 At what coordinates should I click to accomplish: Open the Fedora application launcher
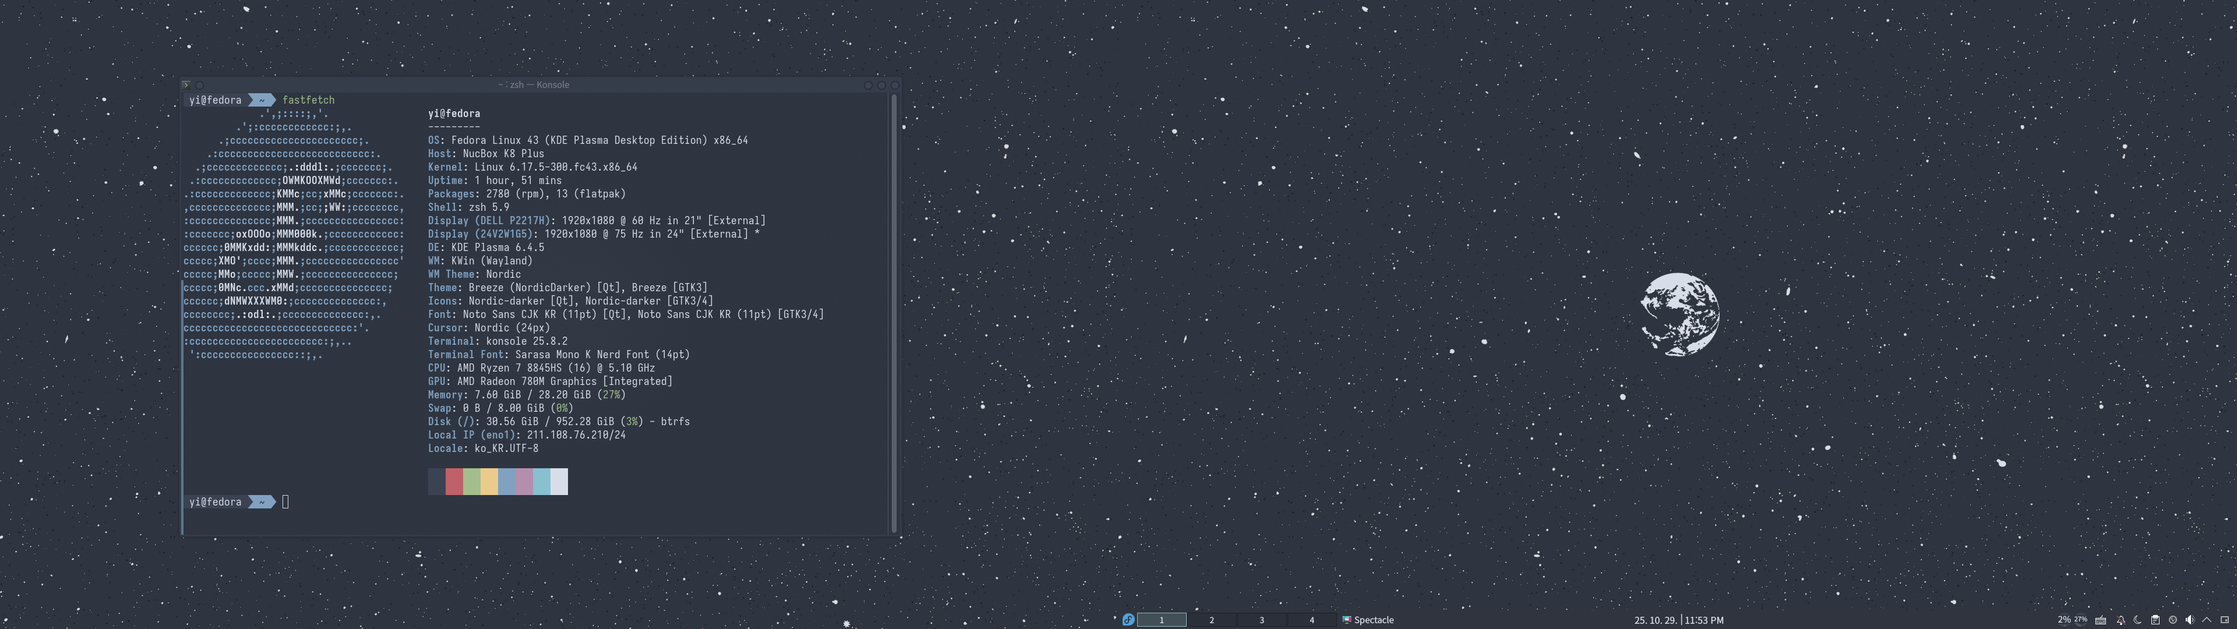[x=1128, y=620]
